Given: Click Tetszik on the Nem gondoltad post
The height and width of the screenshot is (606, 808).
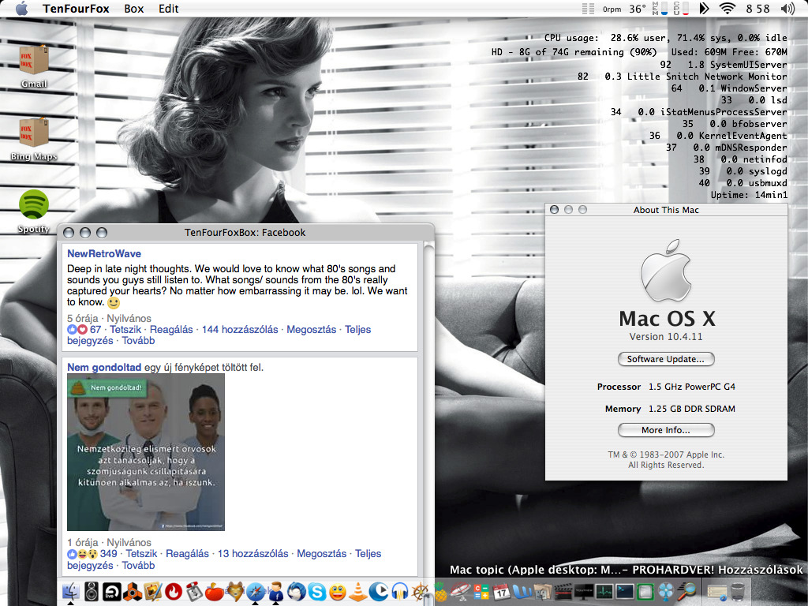Looking at the screenshot, I should tap(141, 553).
